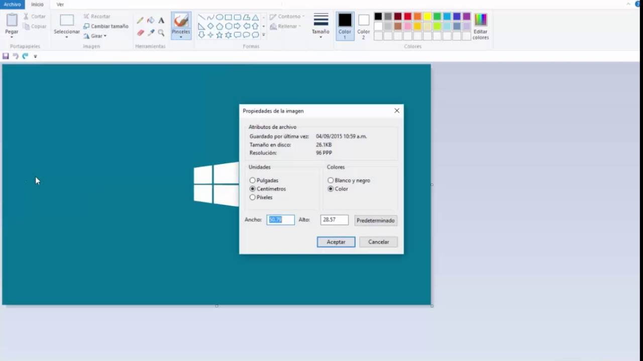Click the Recortar crop button
643x361 pixels.
pos(96,16)
